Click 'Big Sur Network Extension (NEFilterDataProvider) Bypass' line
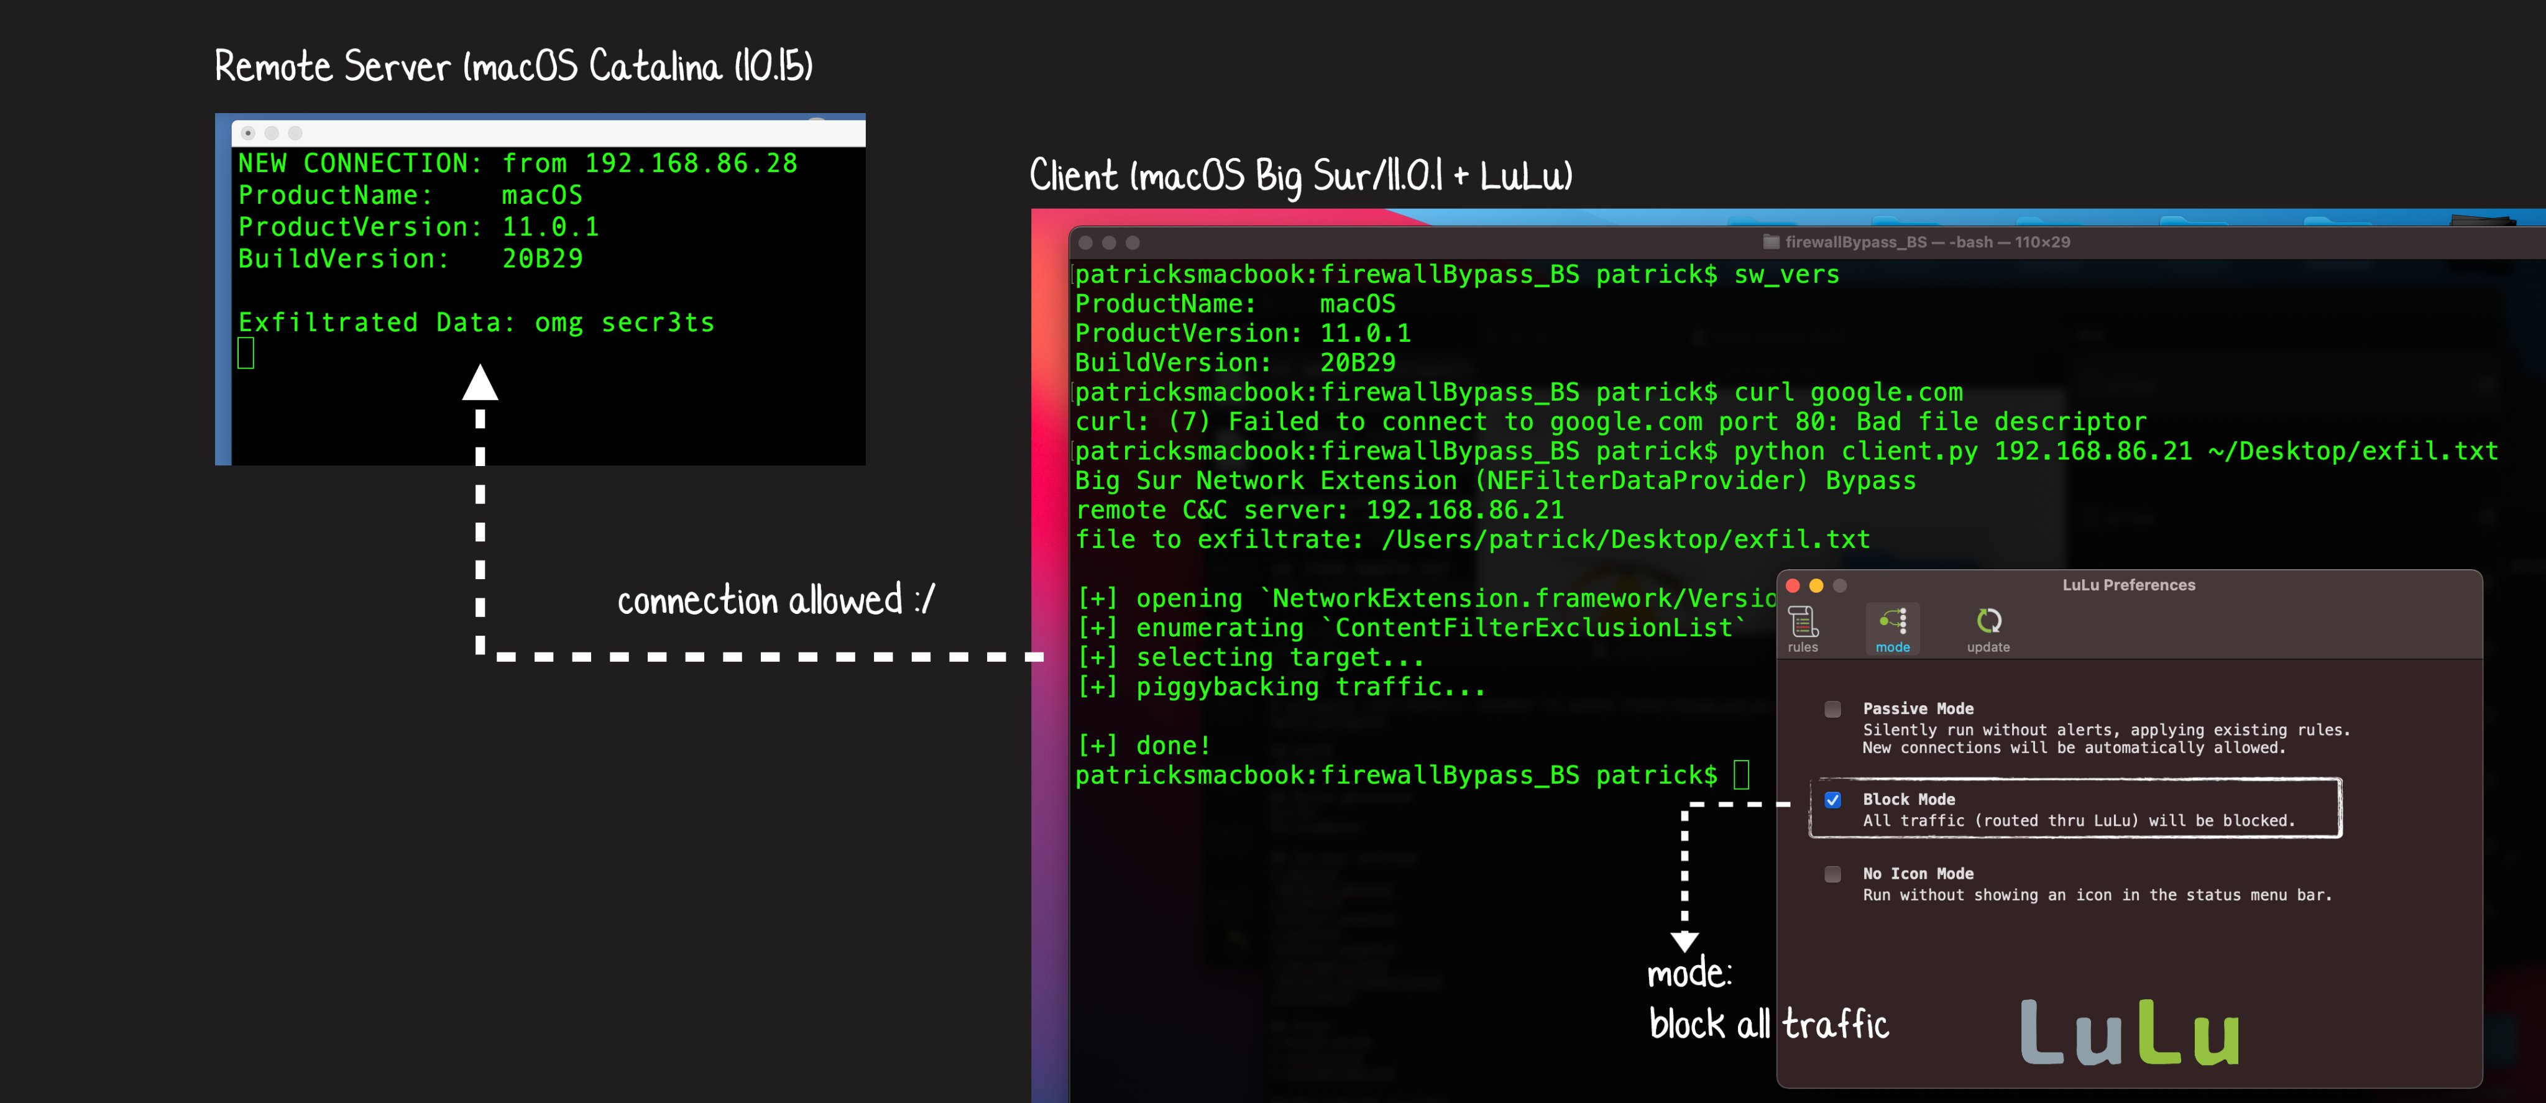The height and width of the screenshot is (1103, 2546). click(x=1496, y=482)
